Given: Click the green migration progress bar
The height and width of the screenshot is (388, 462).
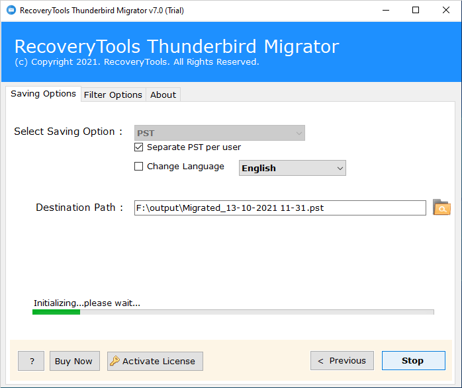Looking at the screenshot, I should pyautogui.click(x=233, y=312).
